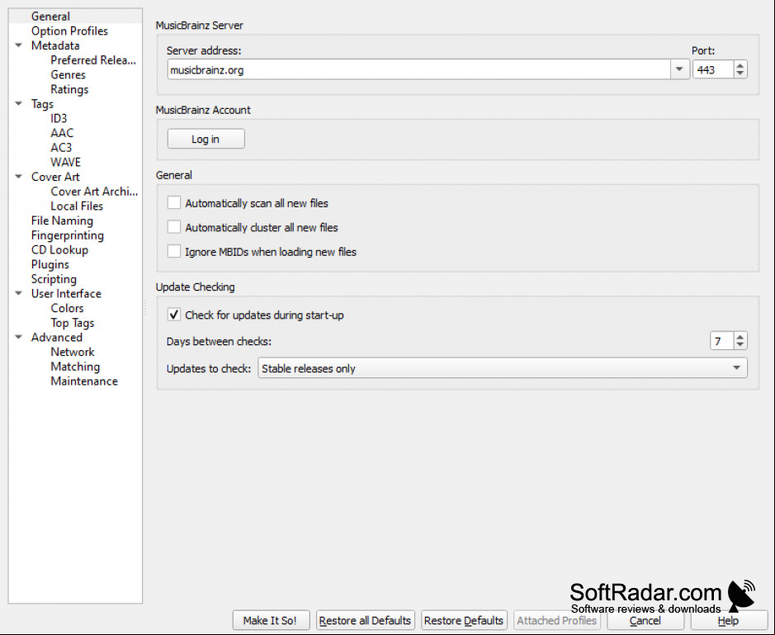Open the Genres settings page
This screenshot has height=635, width=775.
coord(68,74)
